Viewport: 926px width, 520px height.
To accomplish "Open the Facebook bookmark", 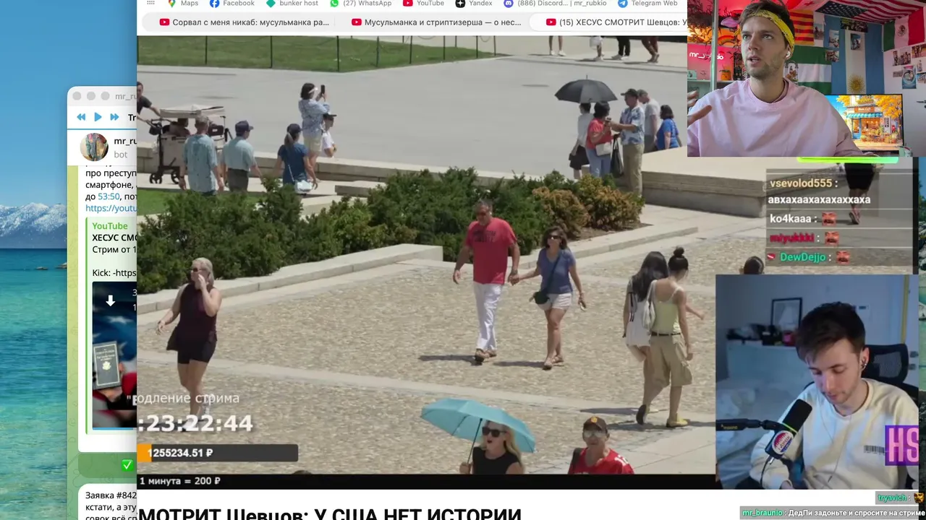I will click(x=231, y=4).
